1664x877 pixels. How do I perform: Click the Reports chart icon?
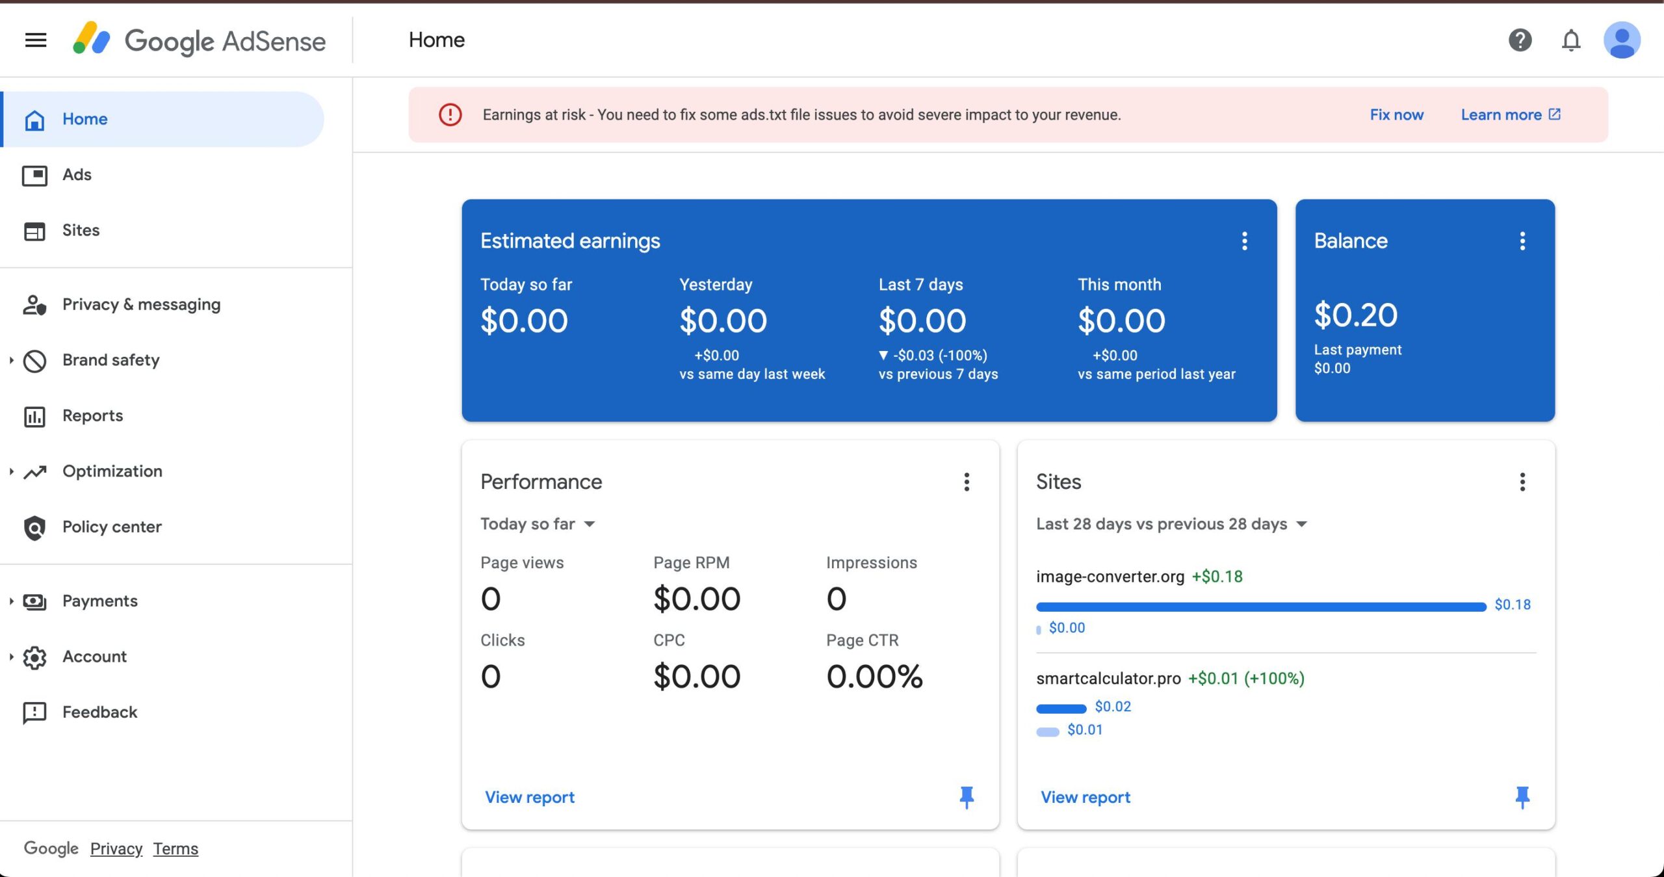[x=34, y=416]
